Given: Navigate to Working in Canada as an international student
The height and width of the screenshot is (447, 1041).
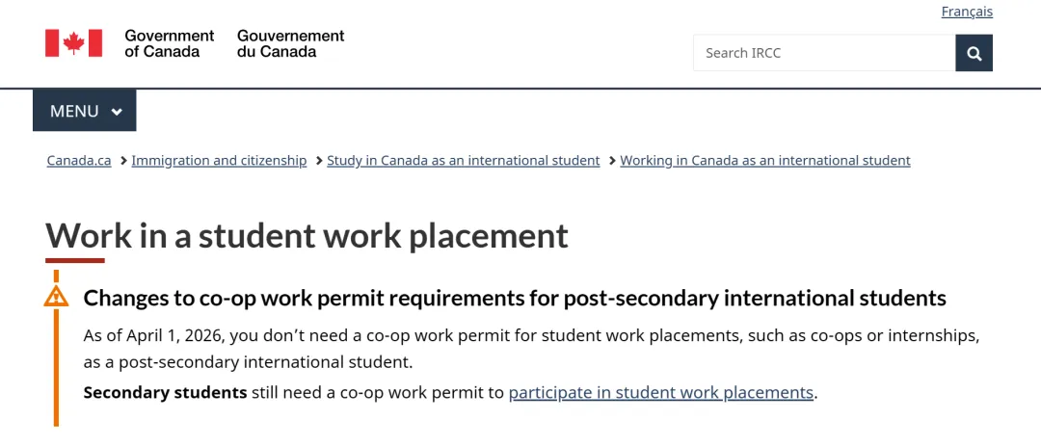Looking at the screenshot, I should pyautogui.click(x=765, y=161).
